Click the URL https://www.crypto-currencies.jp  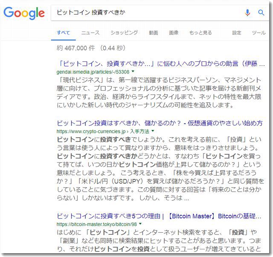(91, 132)
